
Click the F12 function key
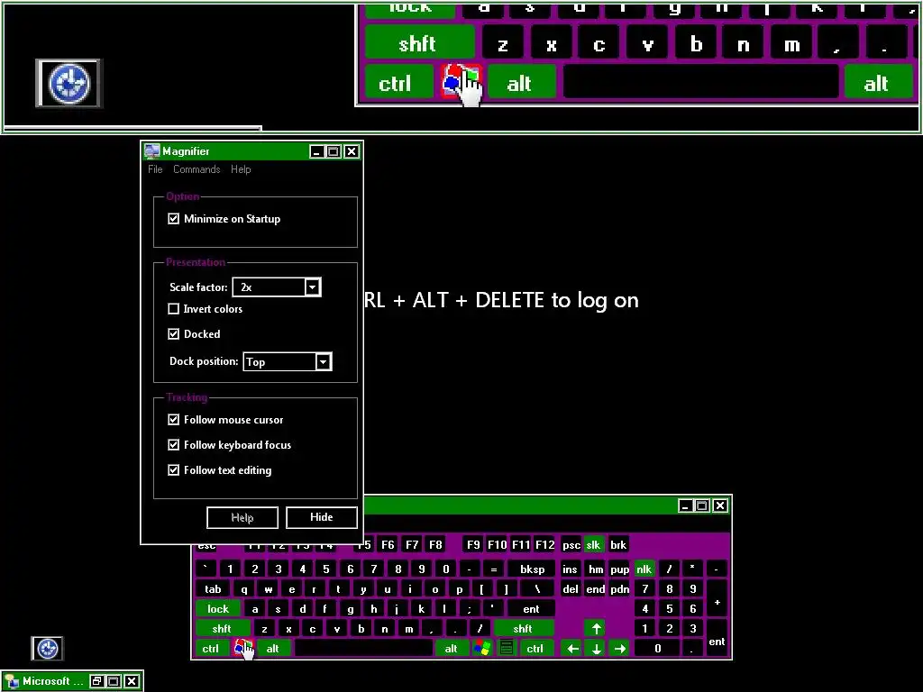pos(545,544)
